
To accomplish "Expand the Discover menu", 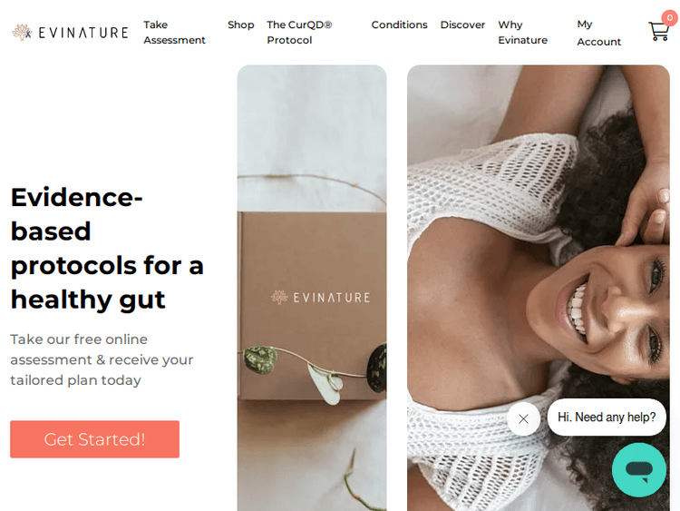I will tap(462, 25).
